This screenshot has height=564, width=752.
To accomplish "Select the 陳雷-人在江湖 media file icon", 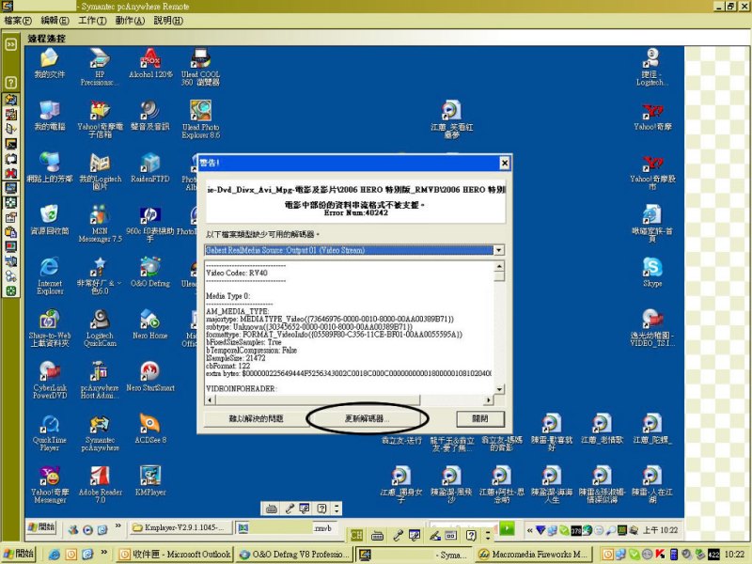I will point(651,485).
